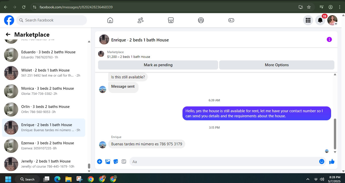
Task: Open Jenelly 2 beds 1 bath conversation
Action: coord(43,164)
